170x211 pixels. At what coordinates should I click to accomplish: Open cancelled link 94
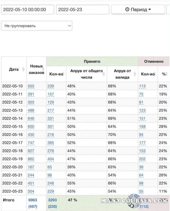[x=141, y=134]
